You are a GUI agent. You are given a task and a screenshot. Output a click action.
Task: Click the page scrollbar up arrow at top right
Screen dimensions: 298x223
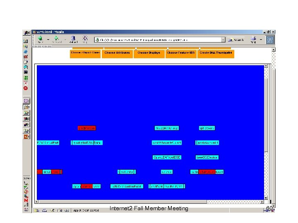coord(274,50)
